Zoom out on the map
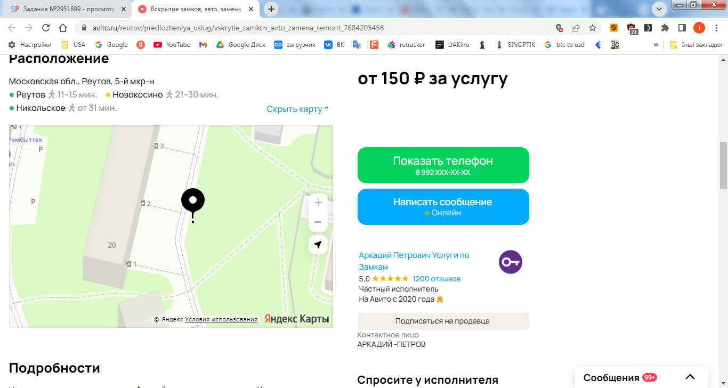Image resolution: width=728 pixels, height=388 pixels. click(318, 222)
